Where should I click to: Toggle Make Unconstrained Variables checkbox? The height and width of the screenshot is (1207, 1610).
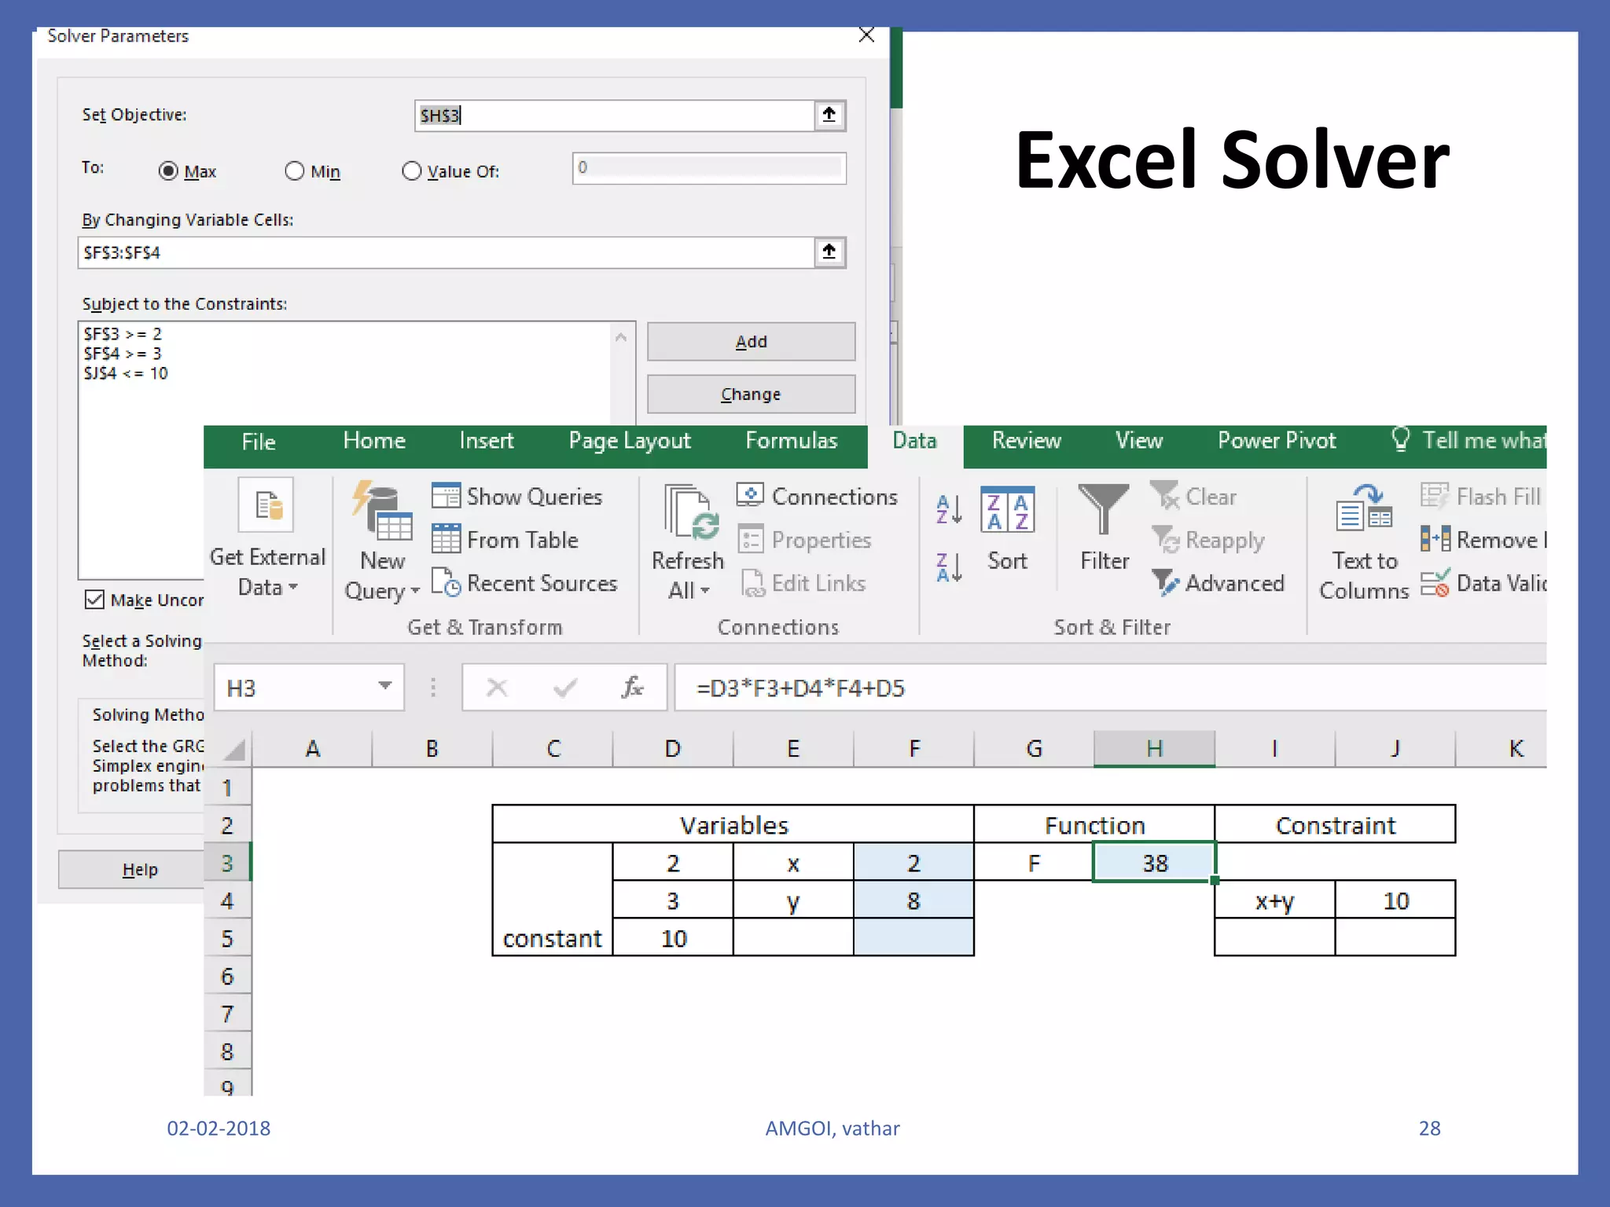(94, 600)
